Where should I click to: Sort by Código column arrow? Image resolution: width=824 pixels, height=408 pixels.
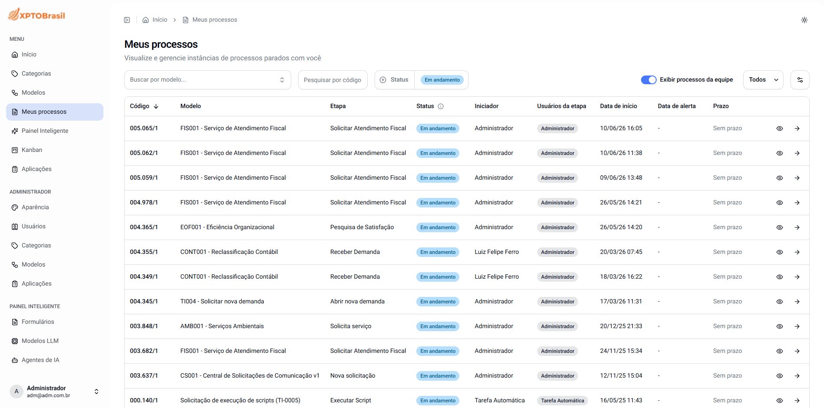156,106
